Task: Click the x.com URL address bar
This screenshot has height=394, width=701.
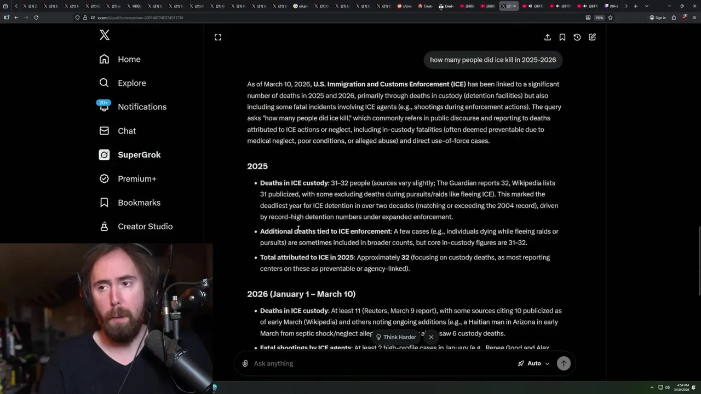Action: [329, 18]
